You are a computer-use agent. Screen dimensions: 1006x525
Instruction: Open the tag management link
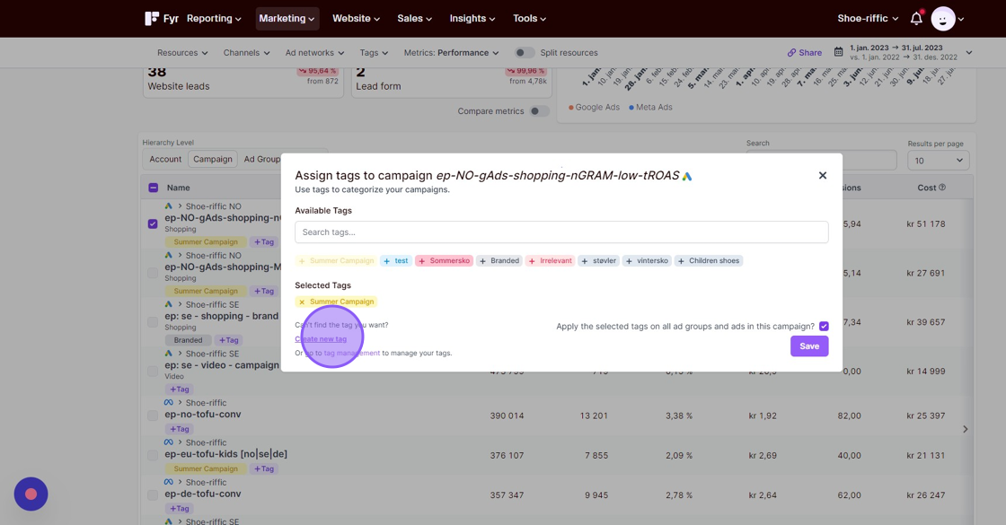351,354
